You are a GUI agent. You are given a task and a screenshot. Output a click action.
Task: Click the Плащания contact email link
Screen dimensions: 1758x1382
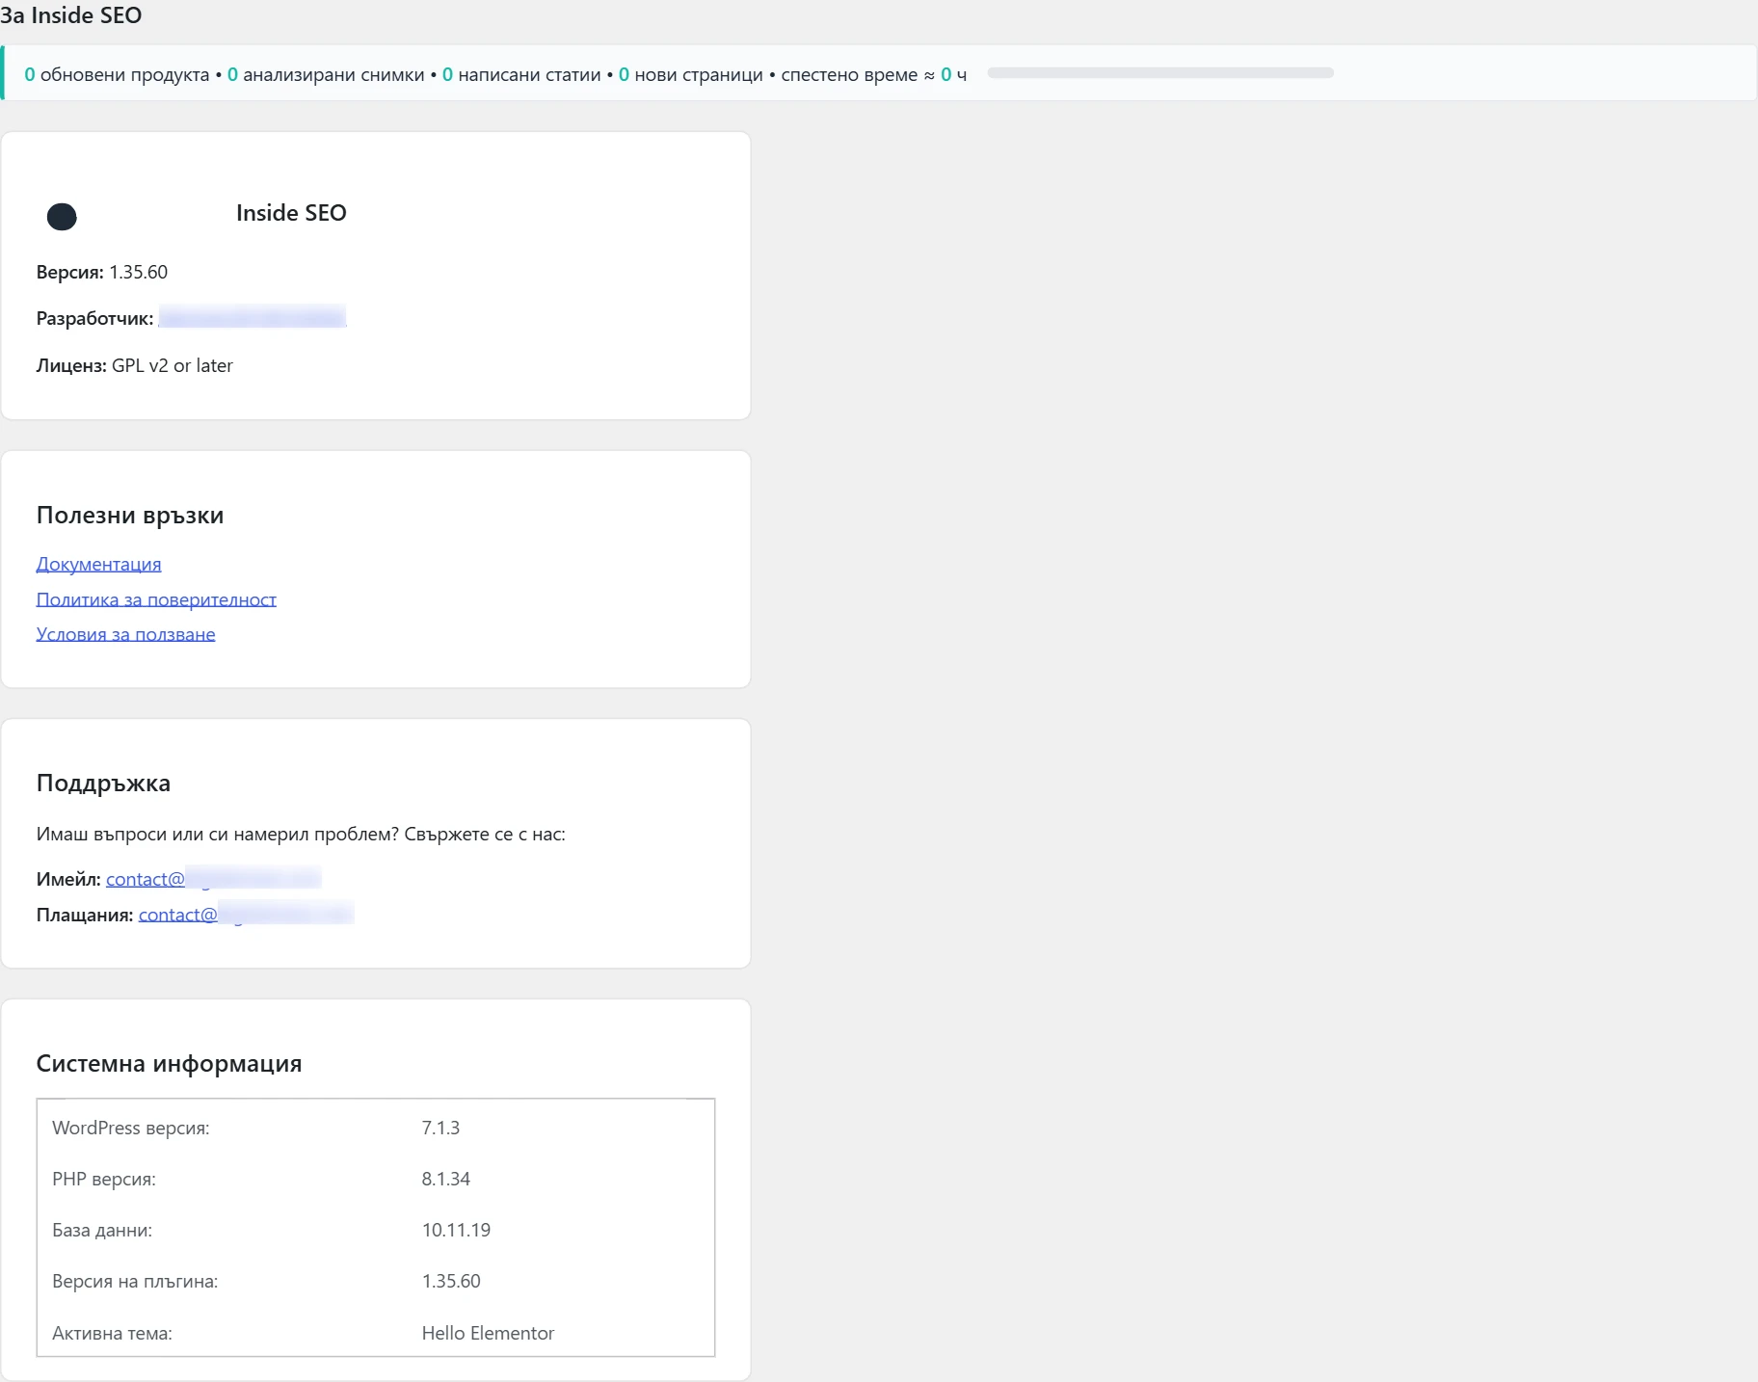pos(246,915)
